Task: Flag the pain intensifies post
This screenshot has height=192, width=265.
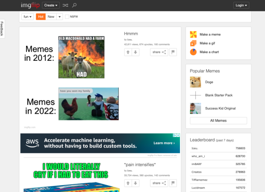Action: [x=173, y=183]
